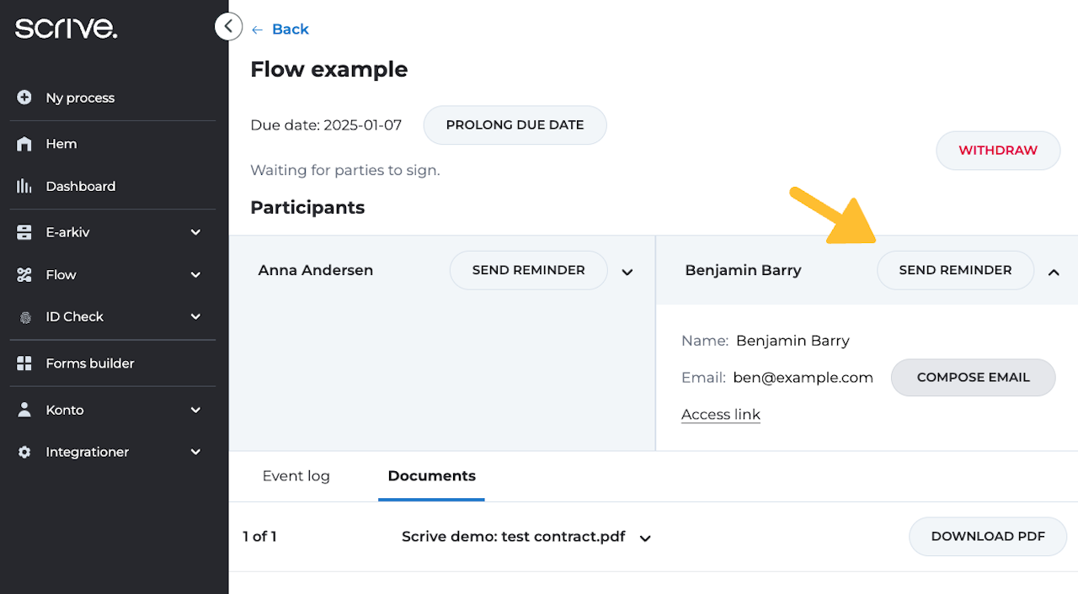1078x594 pixels.
Task: Expand the test contract.pdf document dropdown
Action: point(645,538)
